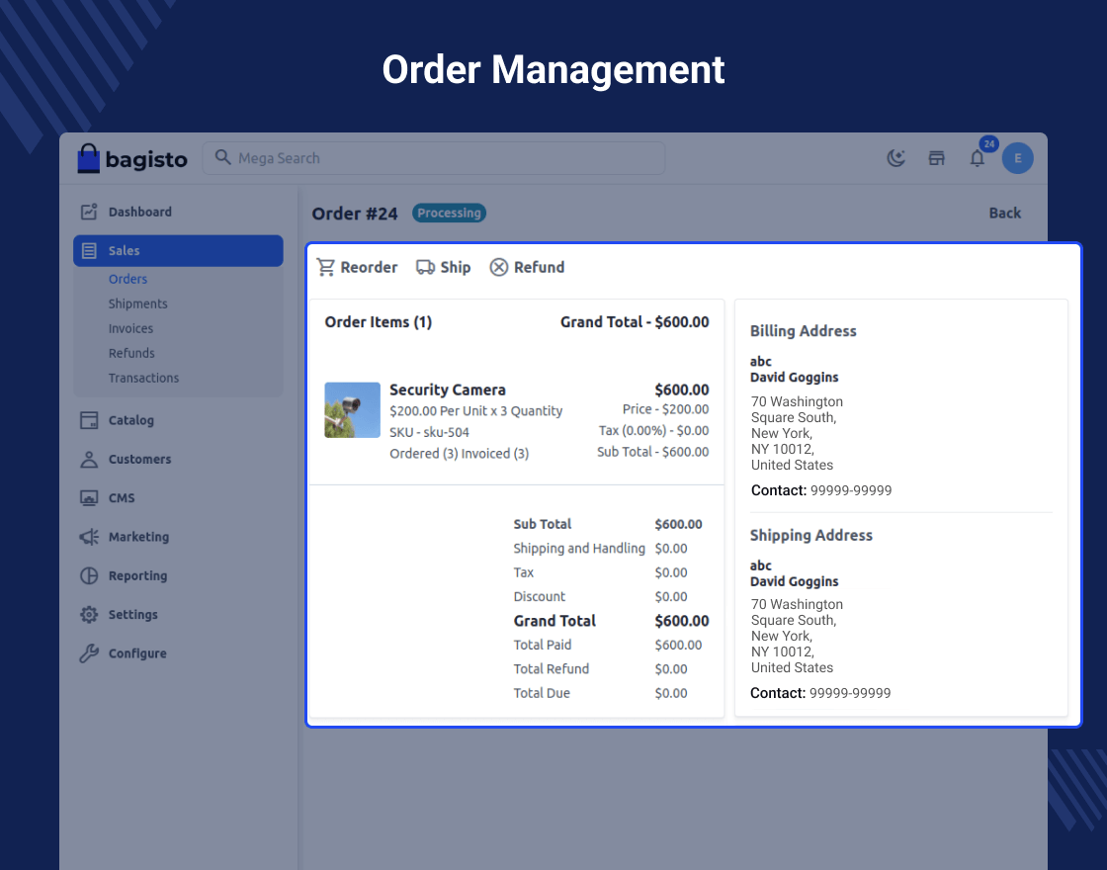Open notifications bell with 24 badge

[978, 157]
